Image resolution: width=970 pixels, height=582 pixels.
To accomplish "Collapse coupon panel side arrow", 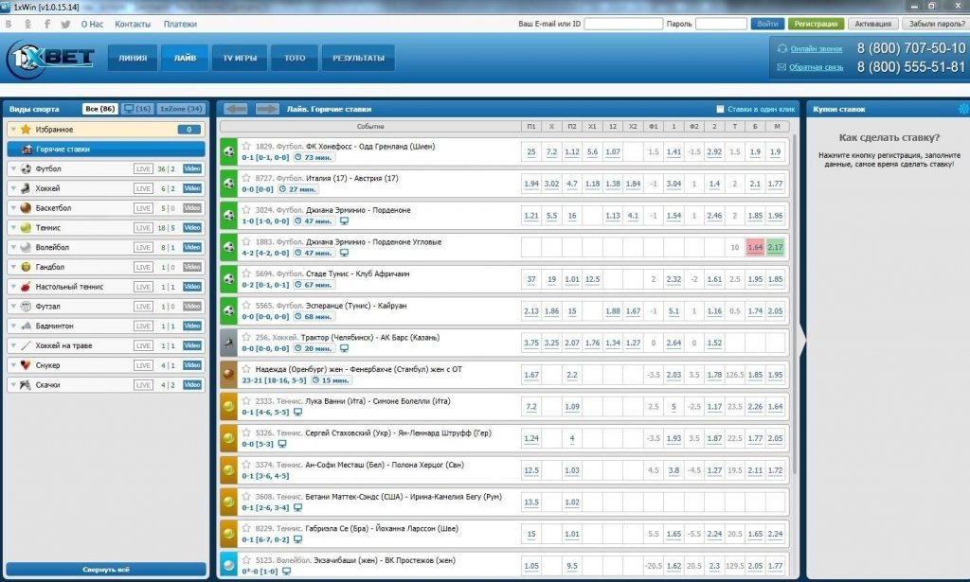I will (x=802, y=339).
